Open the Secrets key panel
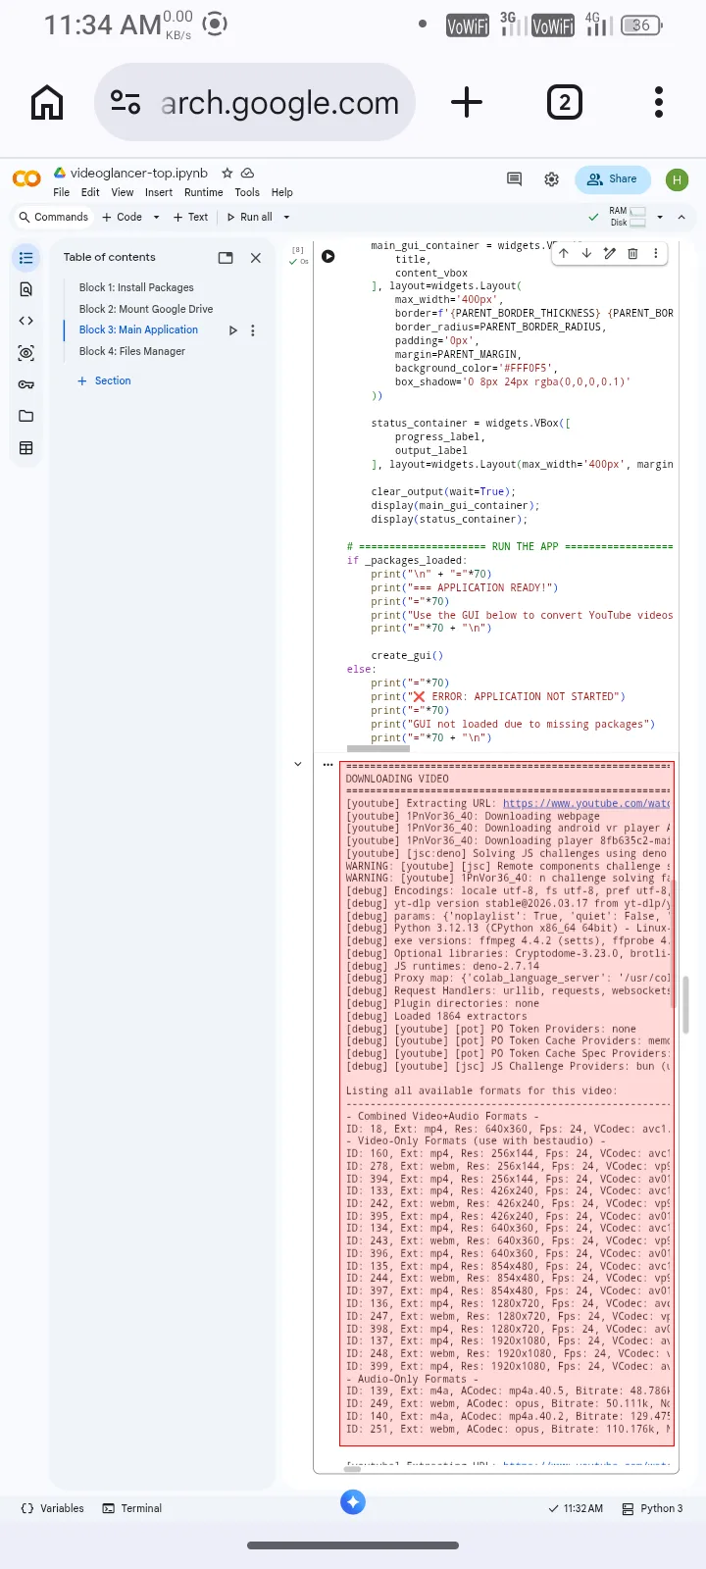Image resolution: width=706 pixels, height=1569 pixels. point(26,384)
